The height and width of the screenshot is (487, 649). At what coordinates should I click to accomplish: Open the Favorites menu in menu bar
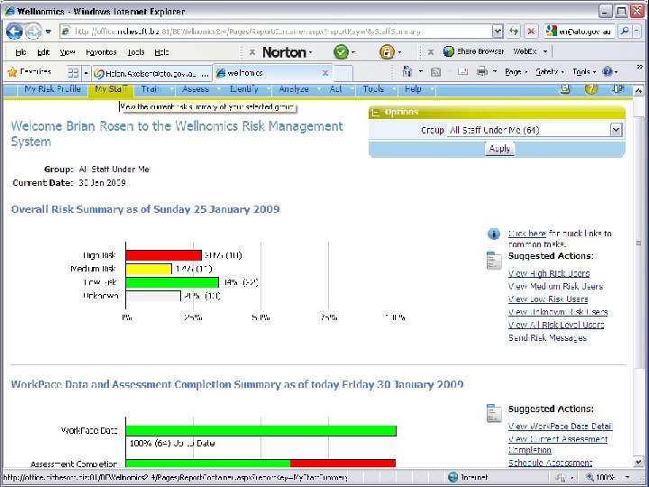[x=101, y=52]
